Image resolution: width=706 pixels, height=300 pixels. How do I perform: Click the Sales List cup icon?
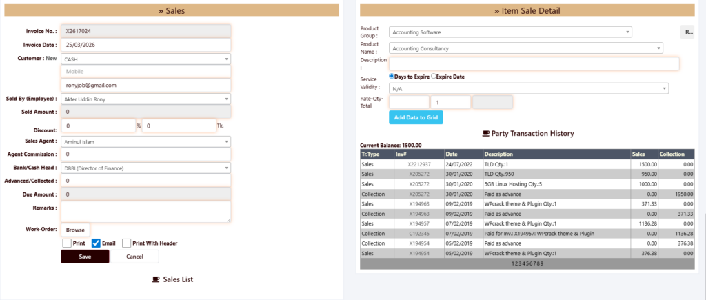pyautogui.click(x=155, y=279)
